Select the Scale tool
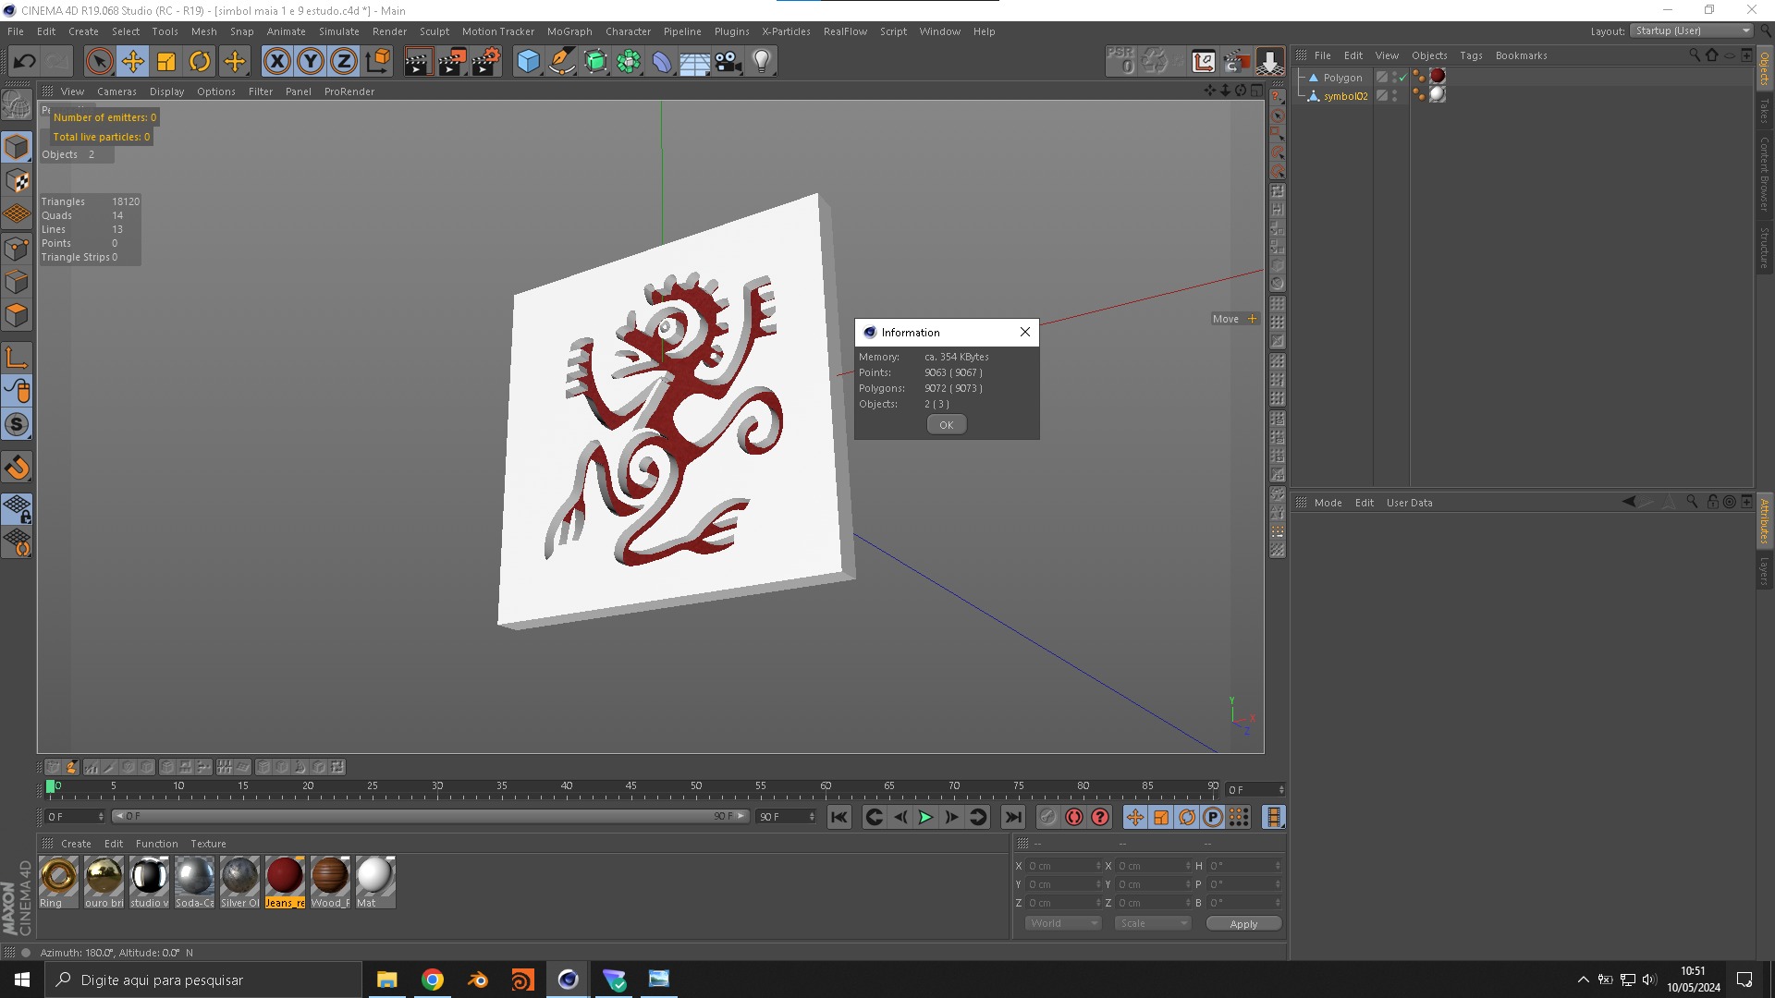Viewport: 1775px width, 998px height. click(166, 62)
